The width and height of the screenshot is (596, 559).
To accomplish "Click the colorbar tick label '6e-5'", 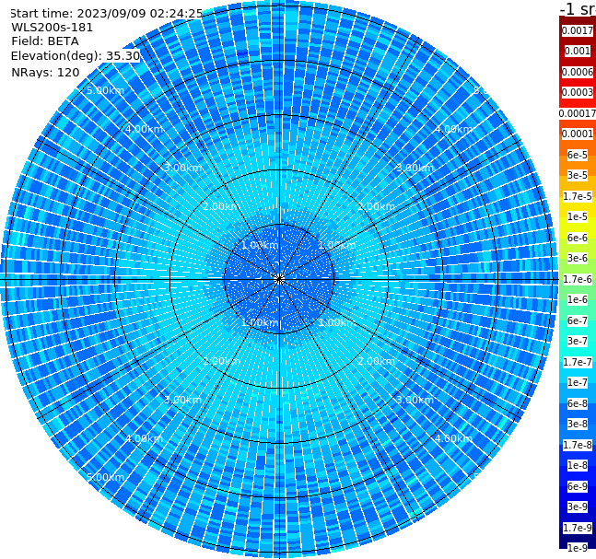I will tap(578, 155).
